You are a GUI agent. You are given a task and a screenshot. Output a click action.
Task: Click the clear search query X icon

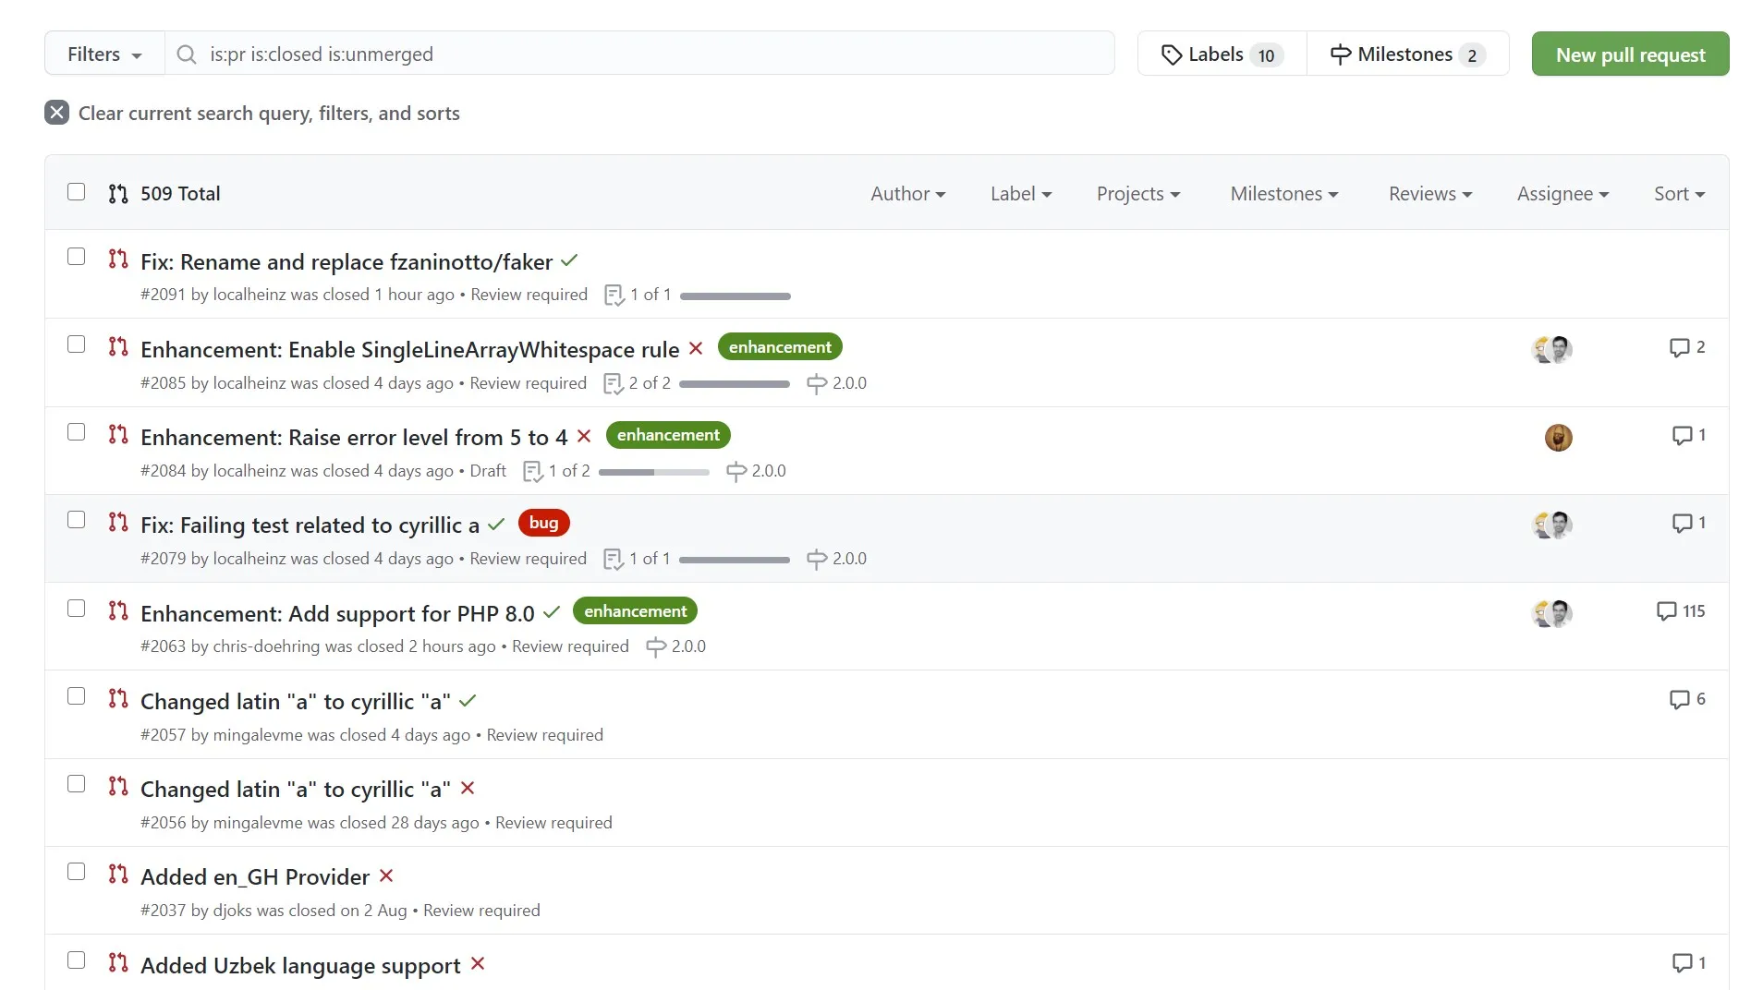pos(56,113)
